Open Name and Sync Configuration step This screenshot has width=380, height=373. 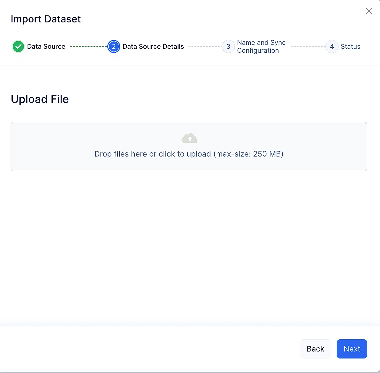coord(261,47)
